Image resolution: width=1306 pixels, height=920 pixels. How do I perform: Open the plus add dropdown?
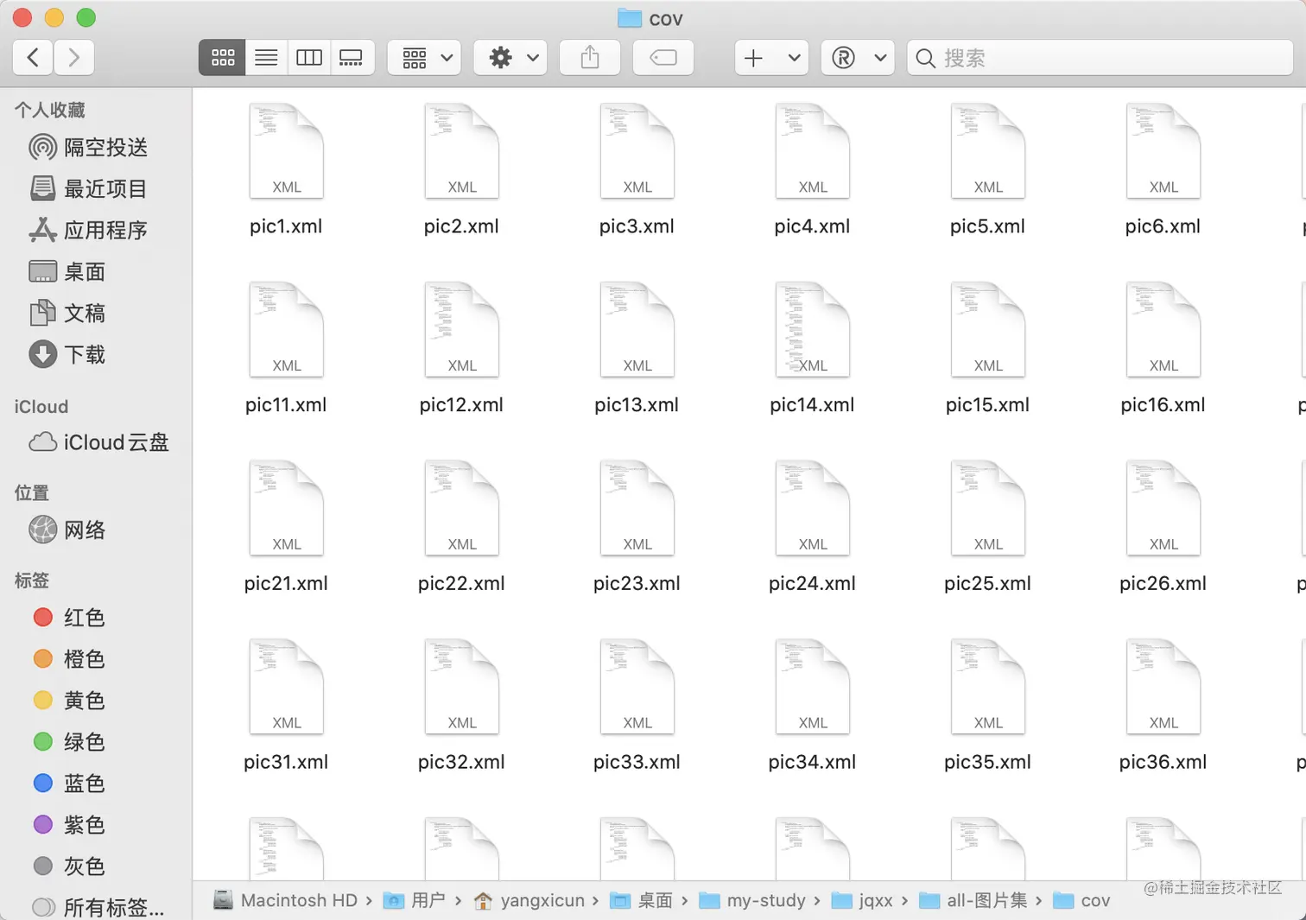771,58
